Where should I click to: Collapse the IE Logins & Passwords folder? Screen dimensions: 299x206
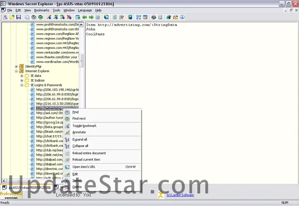(x=22, y=85)
